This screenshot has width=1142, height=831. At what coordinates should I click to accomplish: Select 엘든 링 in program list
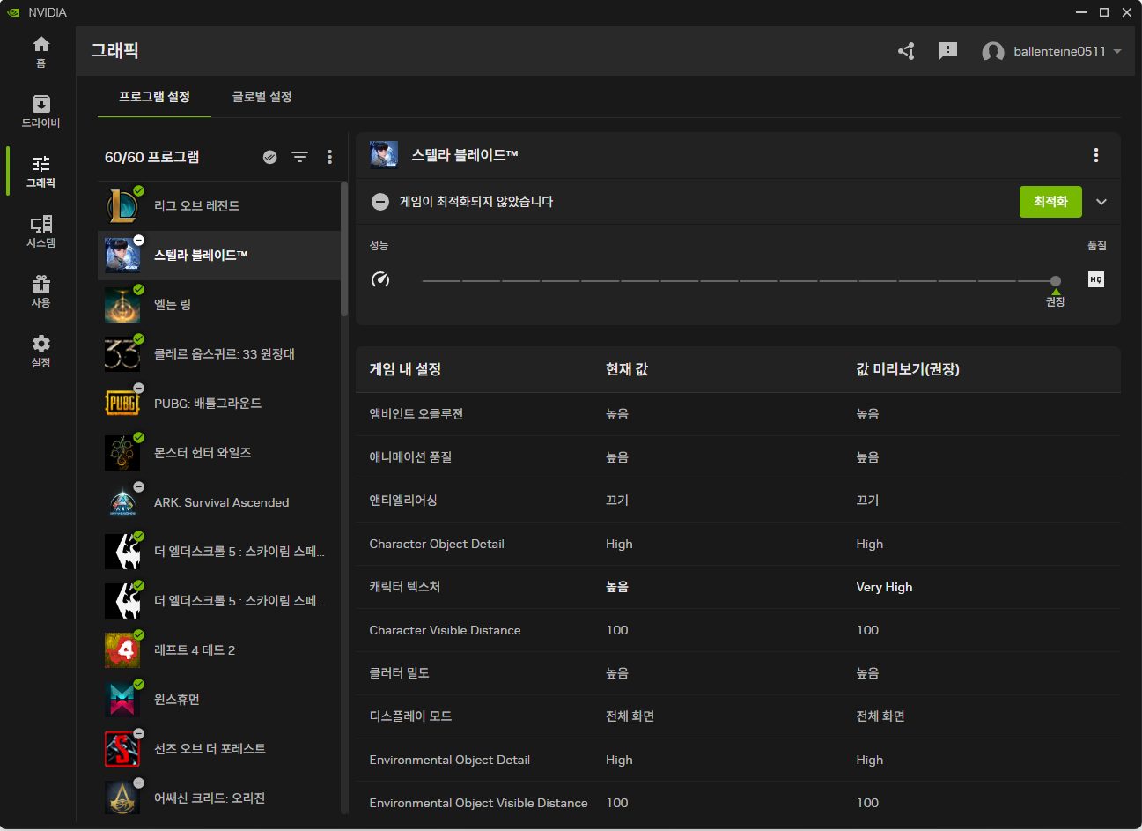coord(218,305)
